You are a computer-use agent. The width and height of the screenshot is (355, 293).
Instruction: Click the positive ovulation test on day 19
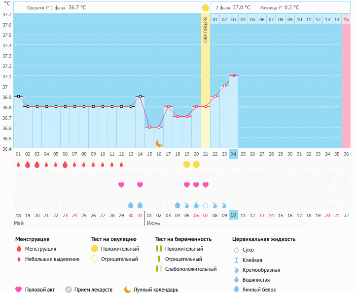click(187, 164)
